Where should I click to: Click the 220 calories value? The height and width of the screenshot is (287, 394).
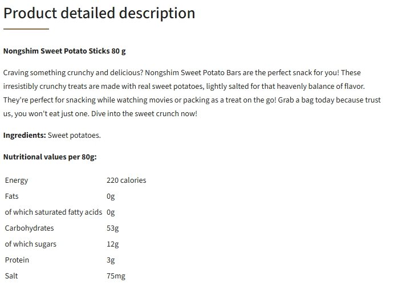(127, 180)
